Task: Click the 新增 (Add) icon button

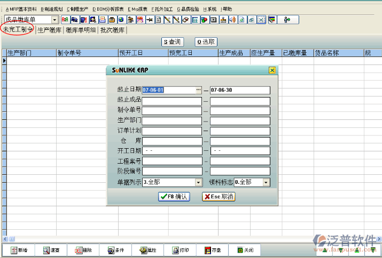Action: point(19,250)
